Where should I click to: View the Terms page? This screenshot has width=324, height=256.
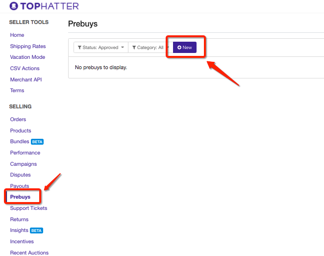pyautogui.click(x=17, y=90)
